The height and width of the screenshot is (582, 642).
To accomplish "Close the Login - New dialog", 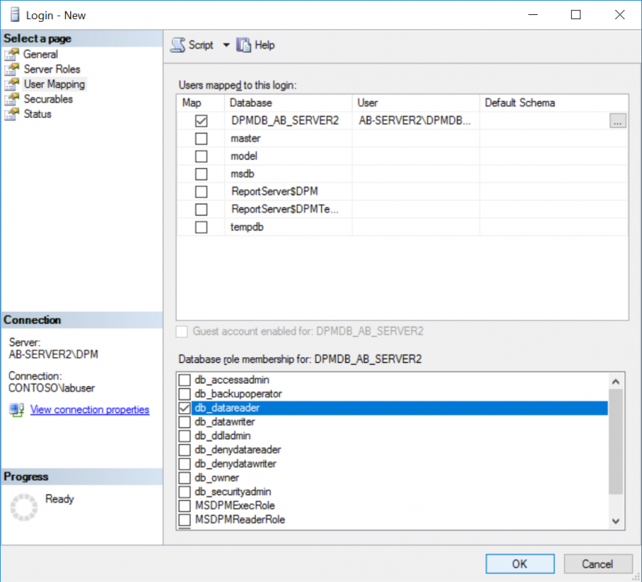I will click(x=620, y=15).
